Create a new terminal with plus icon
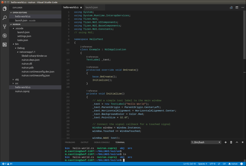 (x=225, y=142)
